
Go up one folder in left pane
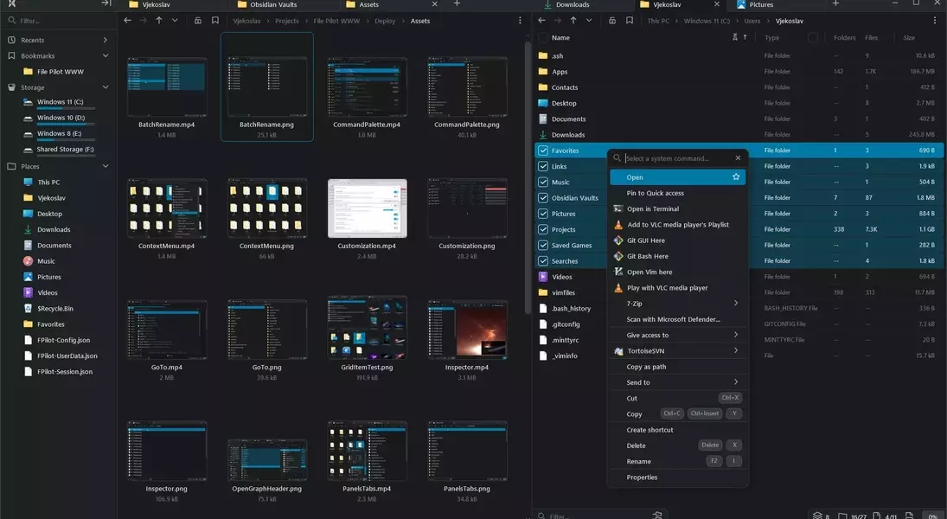point(158,21)
